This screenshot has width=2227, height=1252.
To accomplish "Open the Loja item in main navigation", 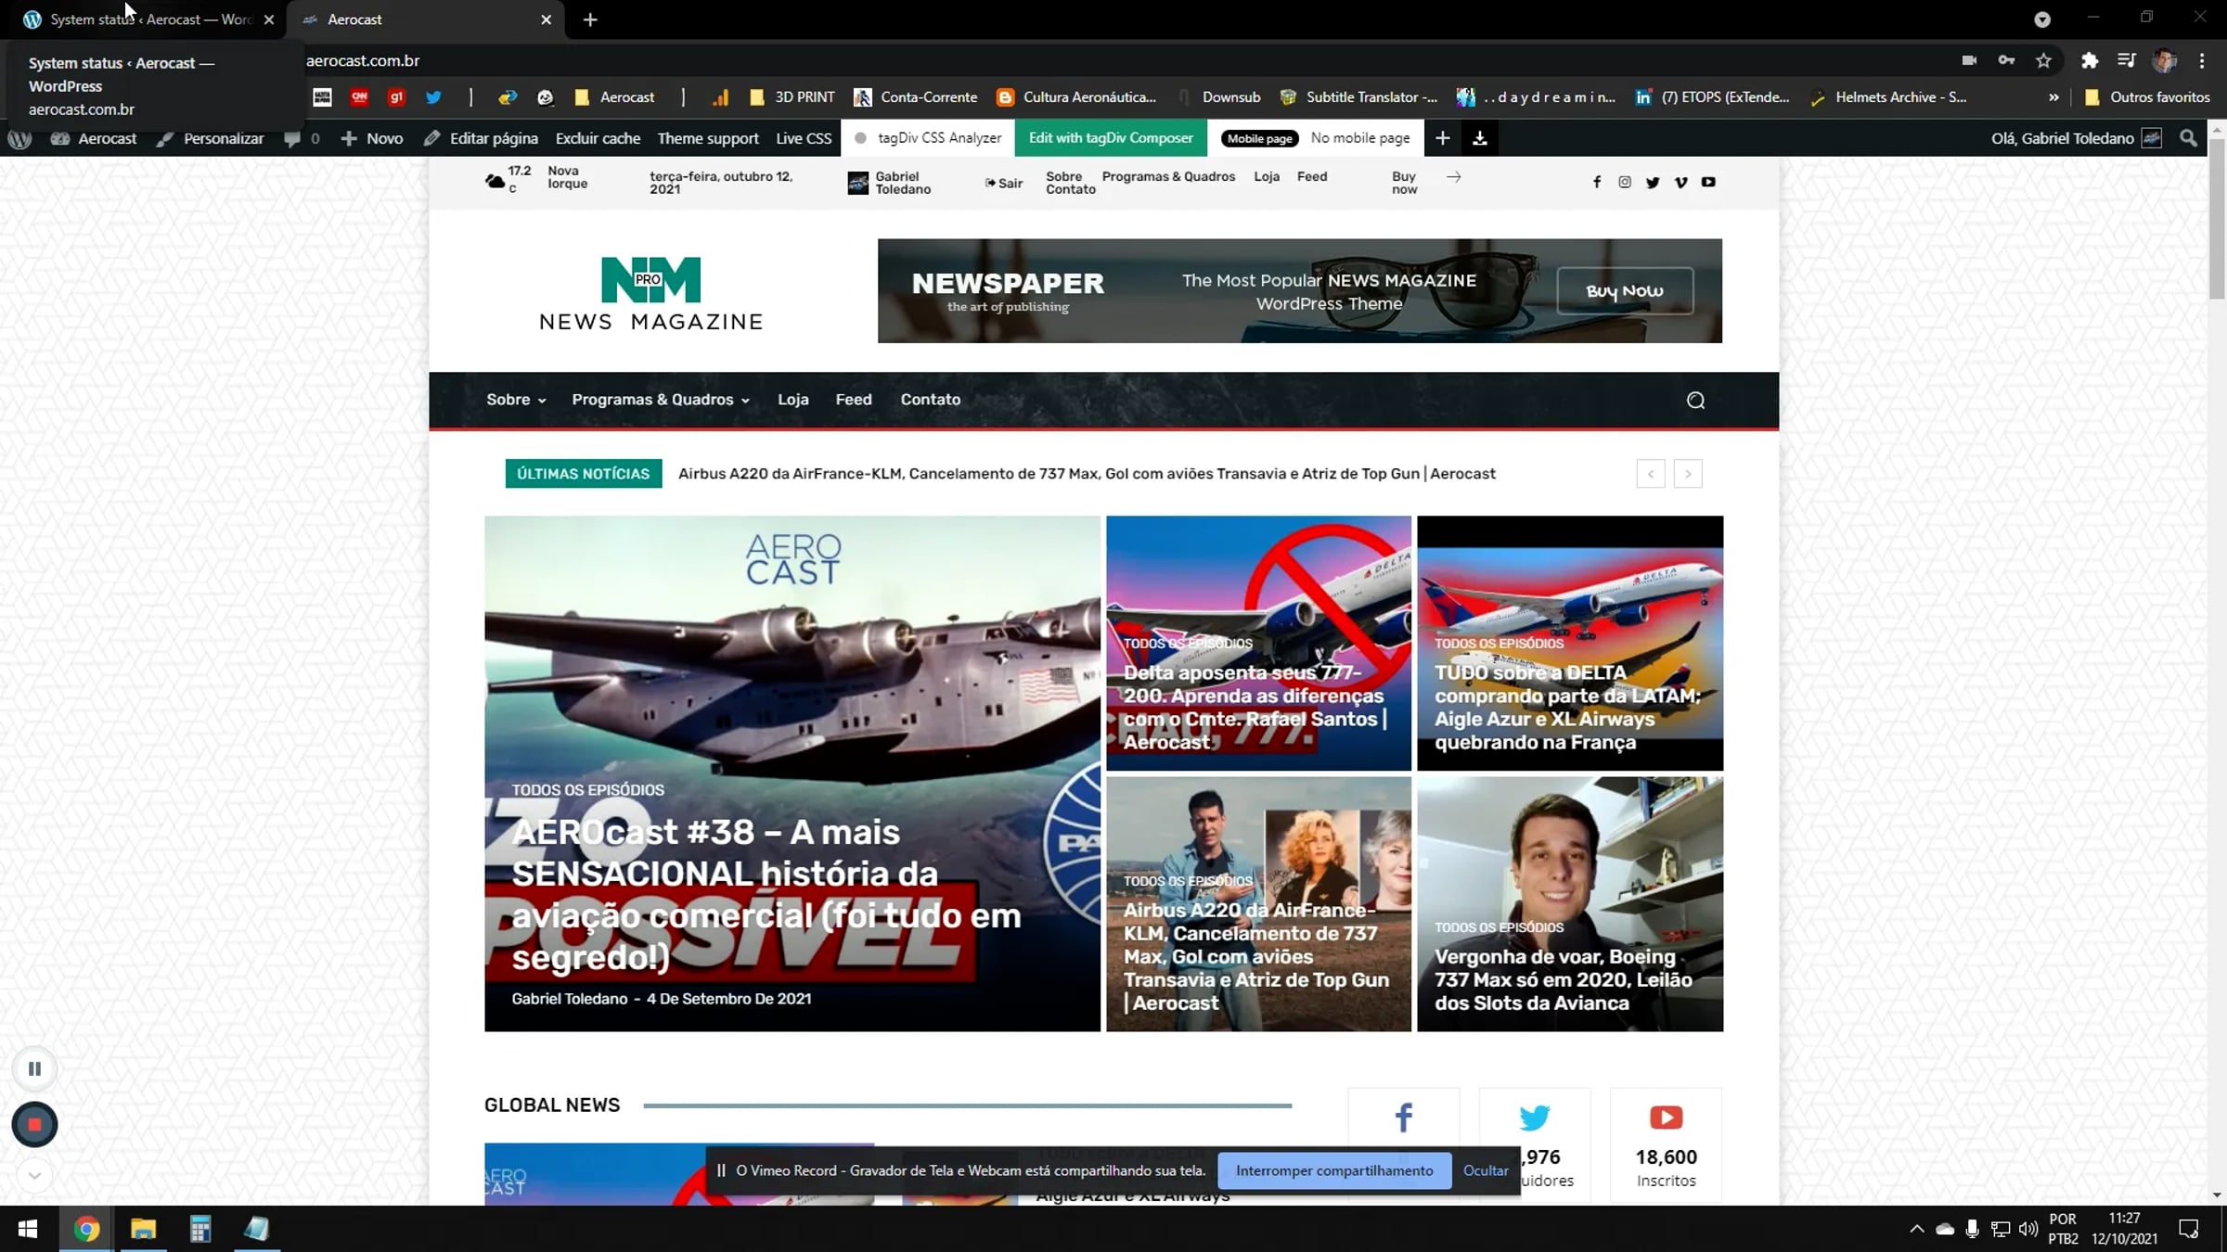I will 793,400.
